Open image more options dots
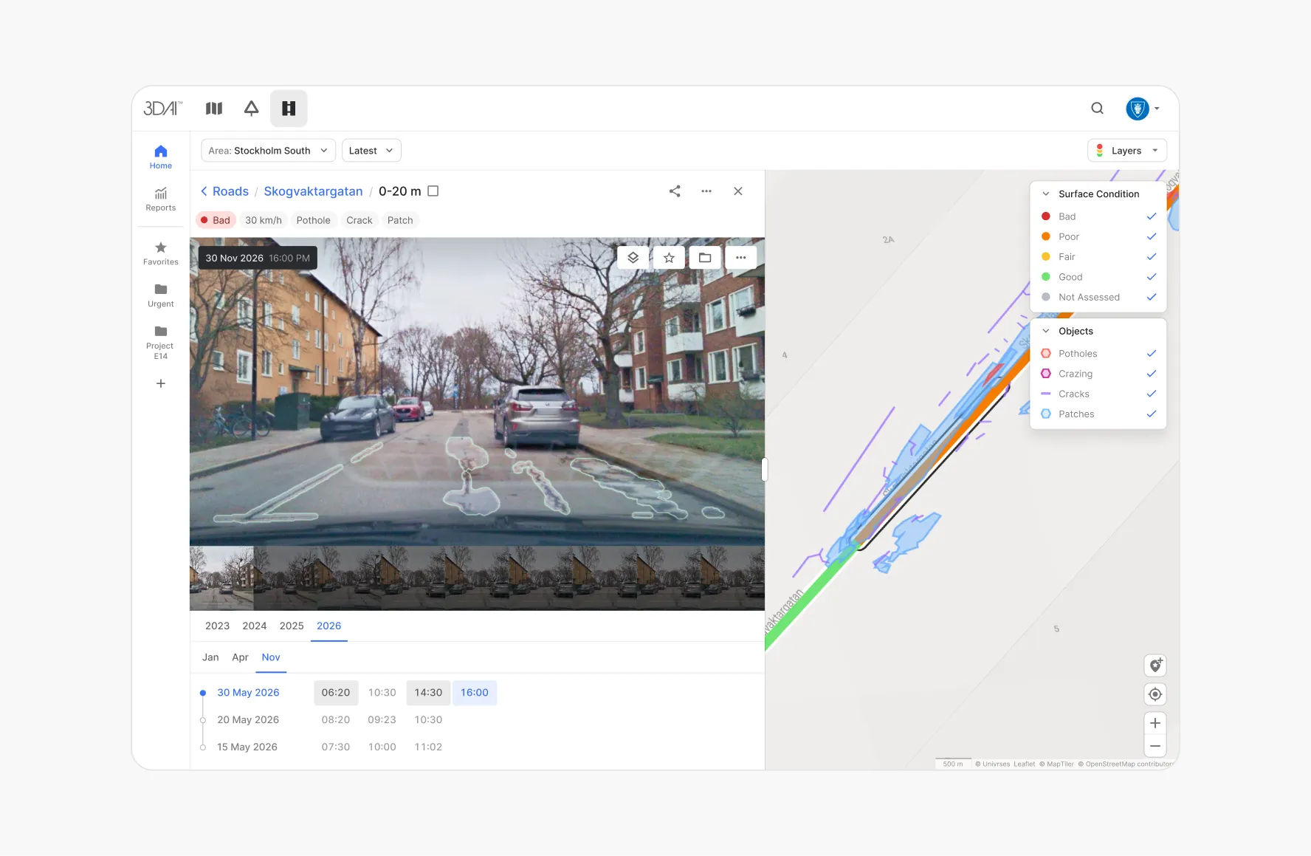The width and height of the screenshot is (1311, 856). tap(740, 258)
